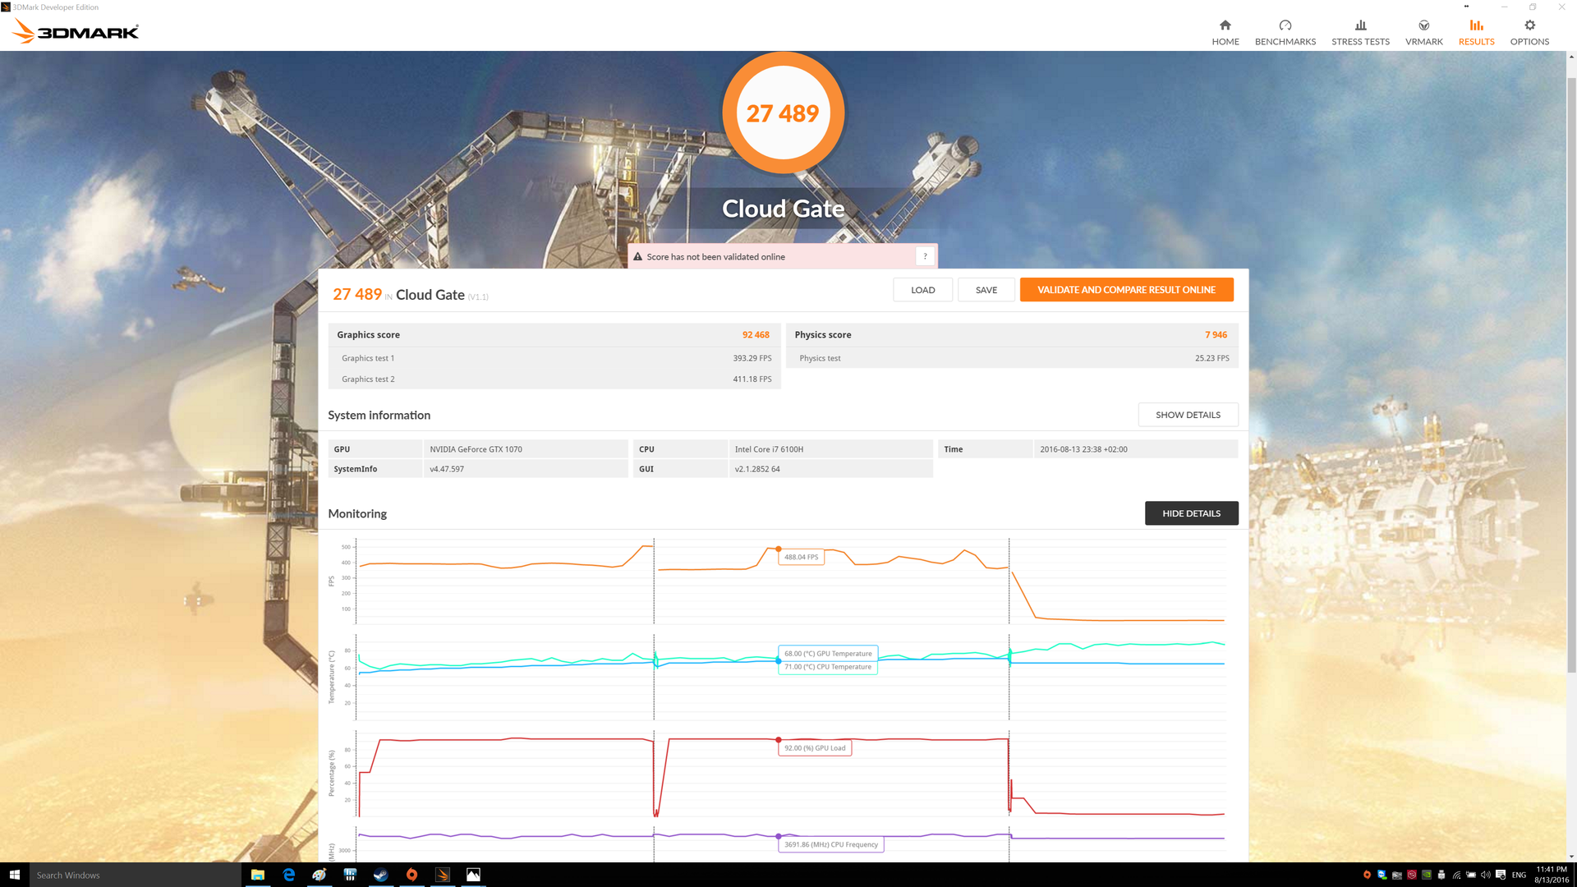Click the FPS graph orange marker point
Image resolution: width=1577 pixels, height=887 pixels.
coord(778,549)
